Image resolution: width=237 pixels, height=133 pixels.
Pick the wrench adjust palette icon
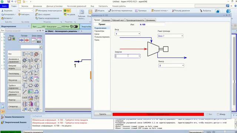pyautogui.click(x=25, y=92)
